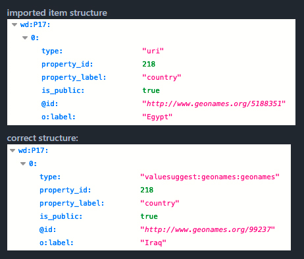Image resolution: width=304 pixels, height=259 pixels.
Task: Click o:label: key in imported item structure
Action: [59, 117]
